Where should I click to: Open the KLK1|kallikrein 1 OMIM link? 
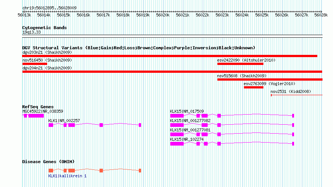pos(67,176)
